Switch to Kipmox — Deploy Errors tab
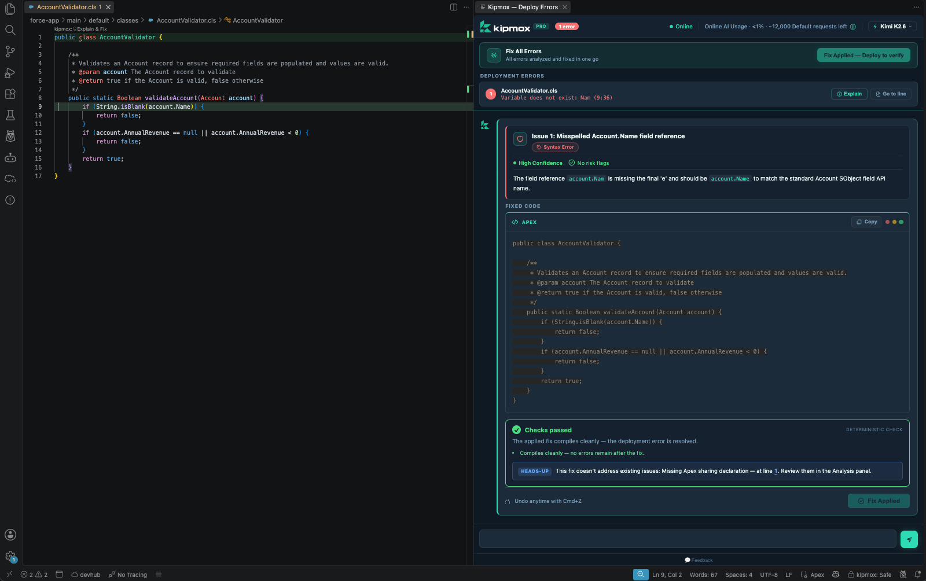The height and width of the screenshot is (581, 926). coord(523,7)
